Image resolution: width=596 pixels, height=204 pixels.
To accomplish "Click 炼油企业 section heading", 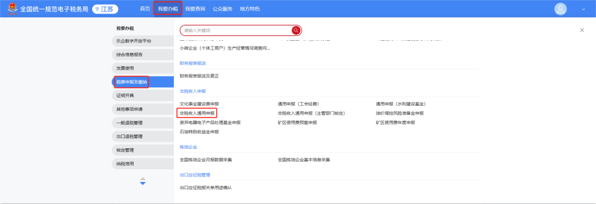I will click(x=189, y=147).
